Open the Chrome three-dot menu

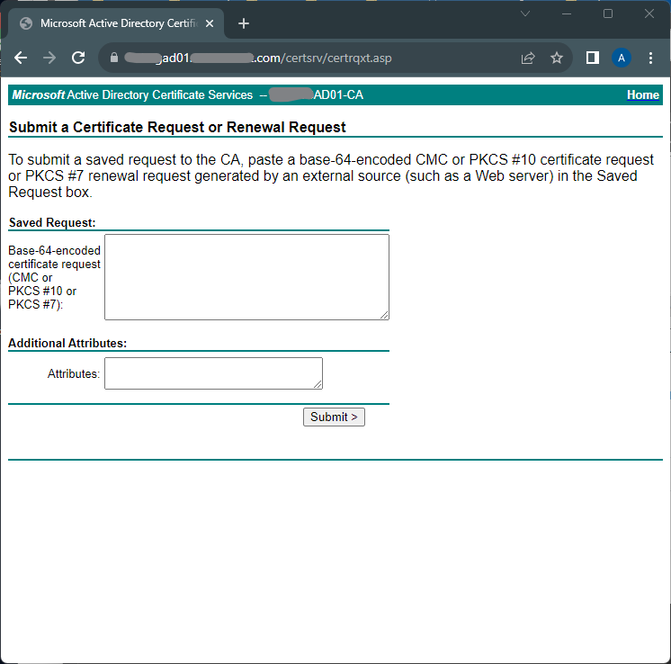pyautogui.click(x=650, y=58)
